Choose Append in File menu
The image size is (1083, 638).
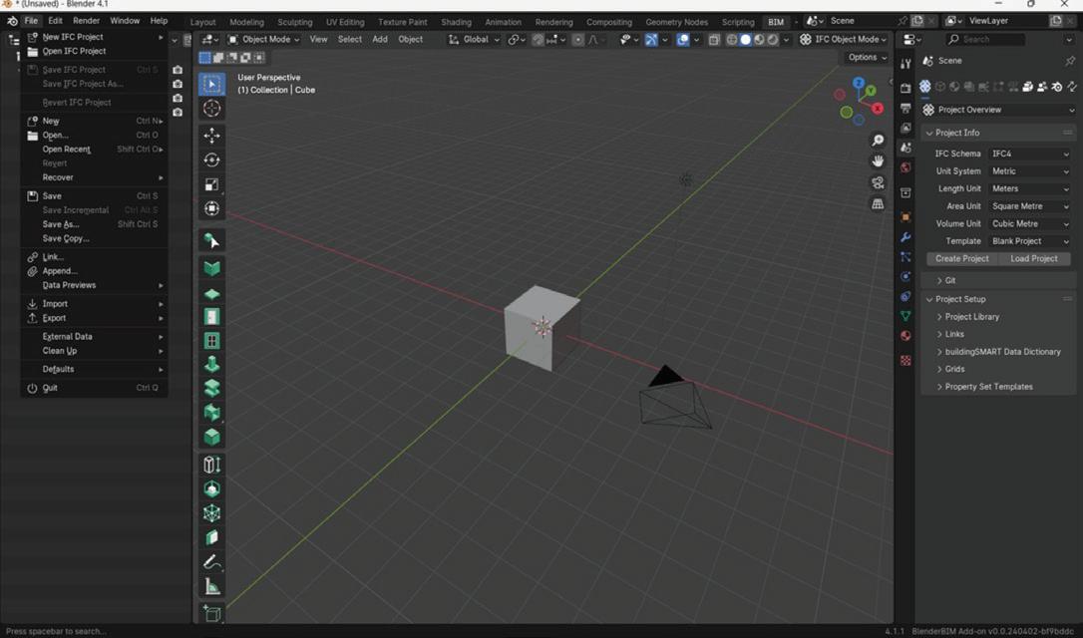click(x=95, y=271)
